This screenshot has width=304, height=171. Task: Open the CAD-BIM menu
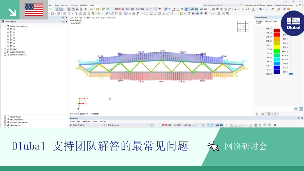click(84, 5)
